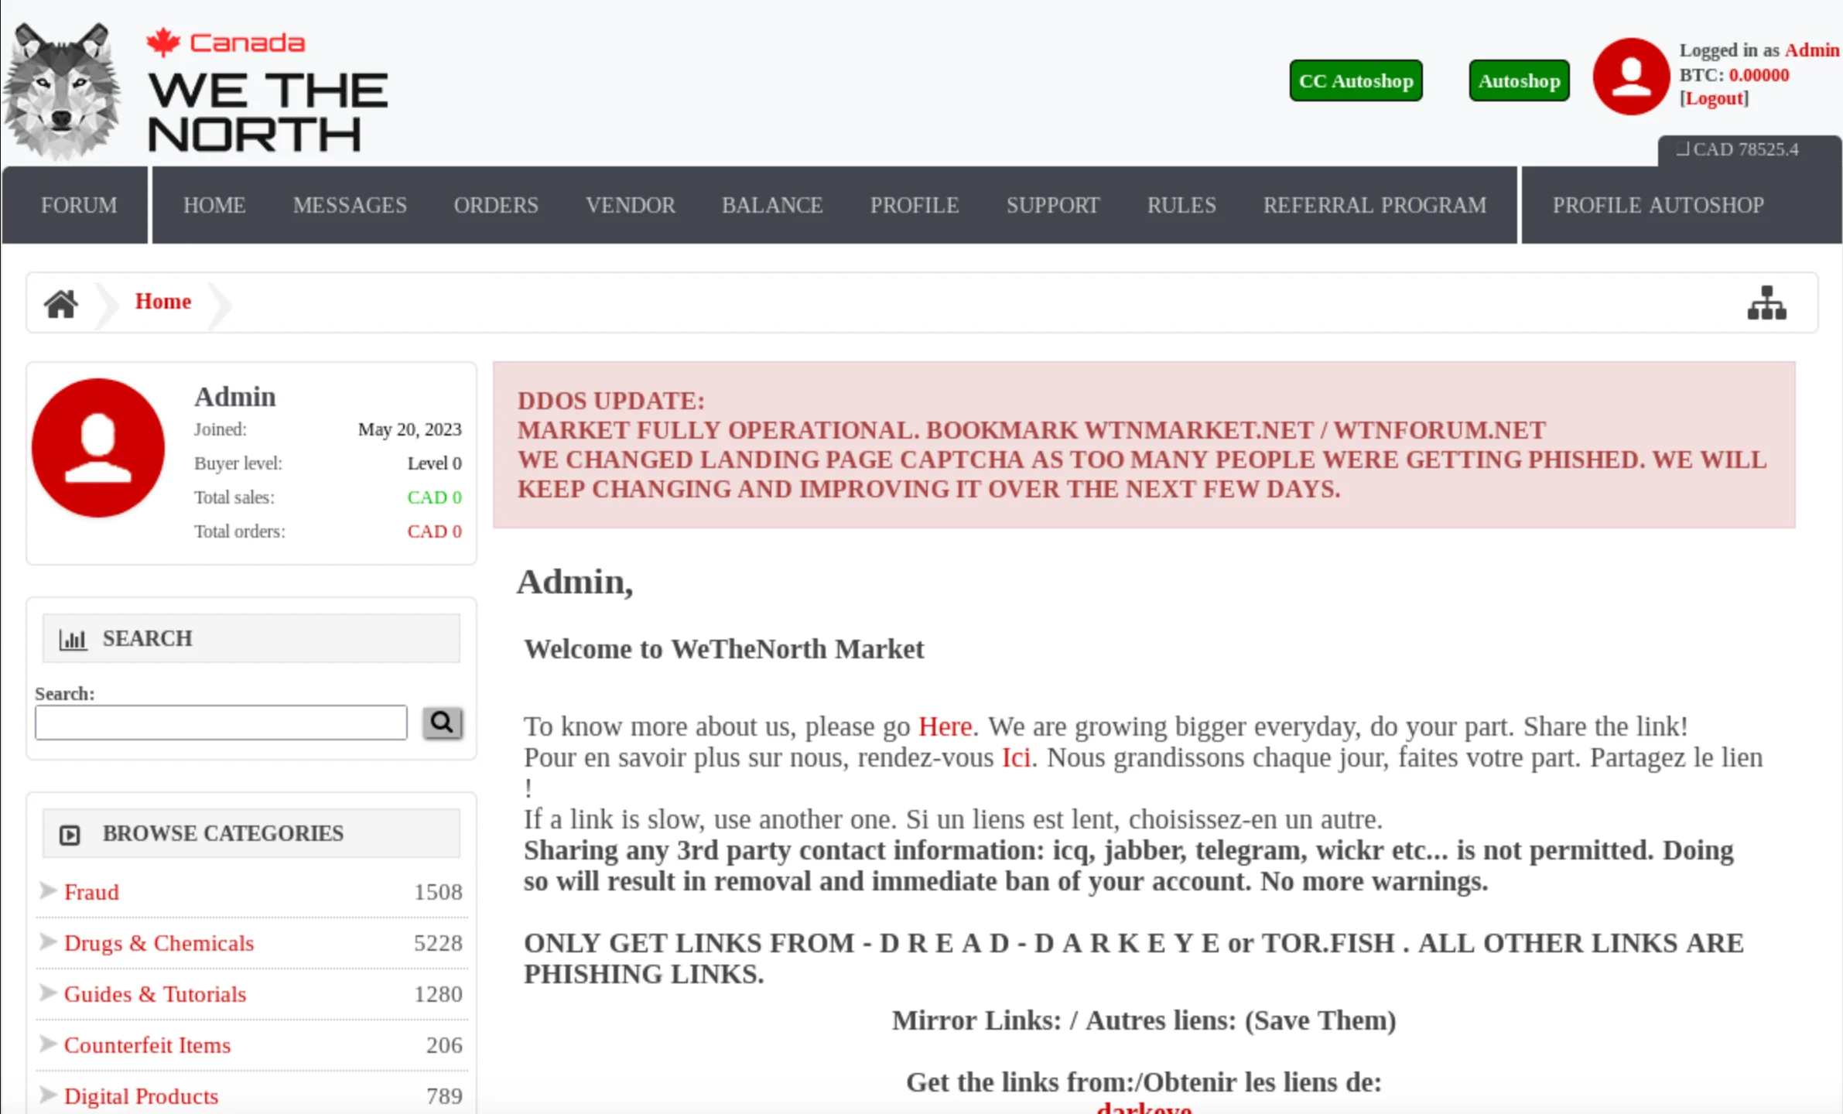Expand the Counterfeit Items category
This screenshot has height=1114, width=1843.
pyautogui.click(x=147, y=1044)
